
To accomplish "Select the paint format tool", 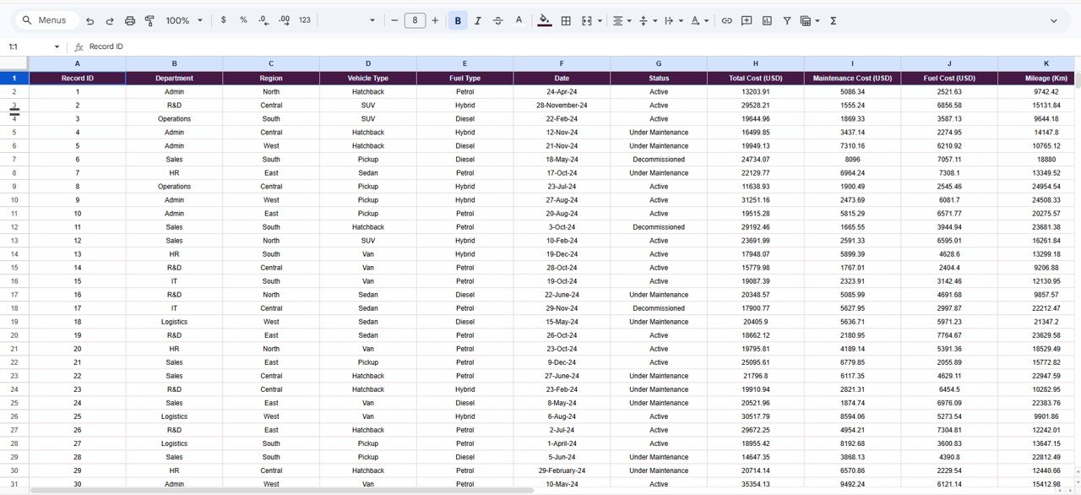I will pos(149,20).
